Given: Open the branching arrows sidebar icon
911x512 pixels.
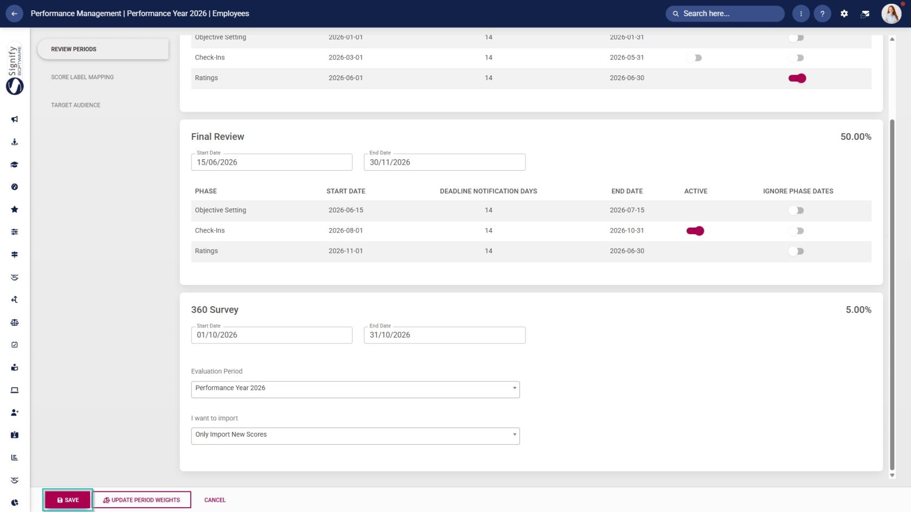Looking at the screenshot, I should pos(15,300).
